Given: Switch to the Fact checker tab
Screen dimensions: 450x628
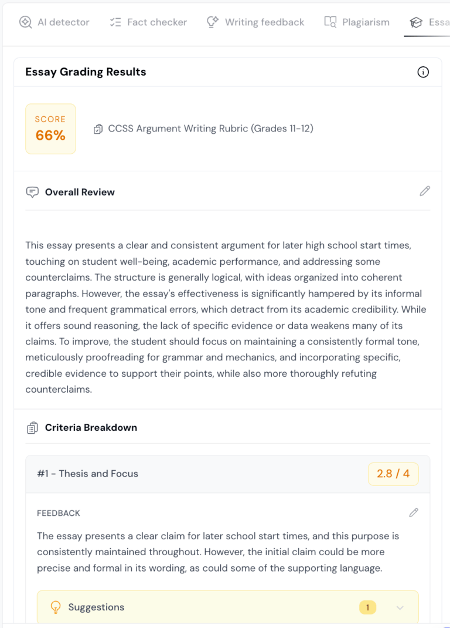Looking at the screenshot, I should [148, 22].
